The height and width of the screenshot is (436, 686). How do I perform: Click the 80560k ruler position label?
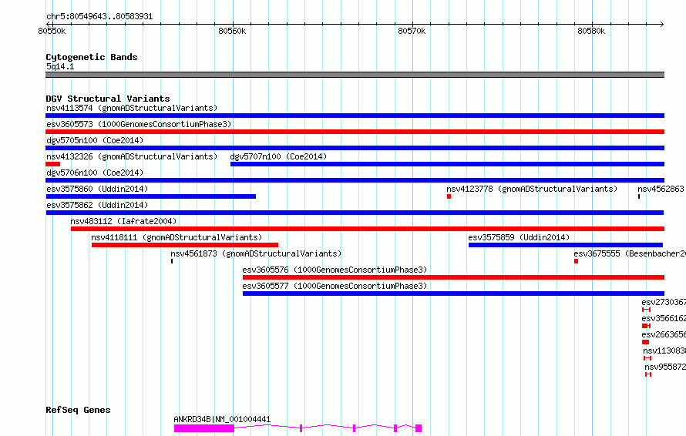click(x=232, y=31)
